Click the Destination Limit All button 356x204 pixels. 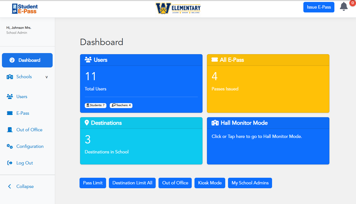132,183
